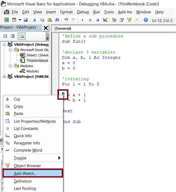Open the Object Browser toolbar icon
The width and height of the screenshot is (176, 192).
pos(129,20)
